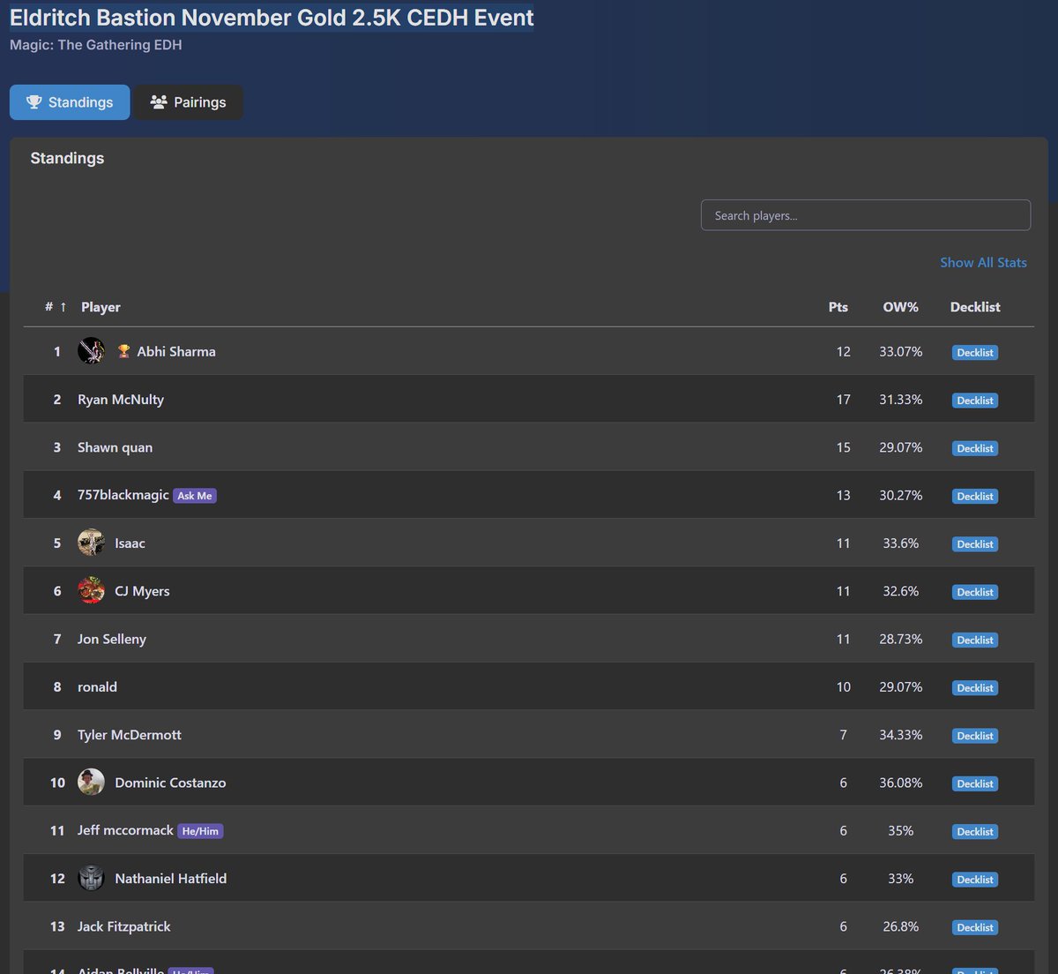Open ronald's Decklist
Image resolution: width=1058 pixels, height=974 pixels.
click(x=975, y=687)
